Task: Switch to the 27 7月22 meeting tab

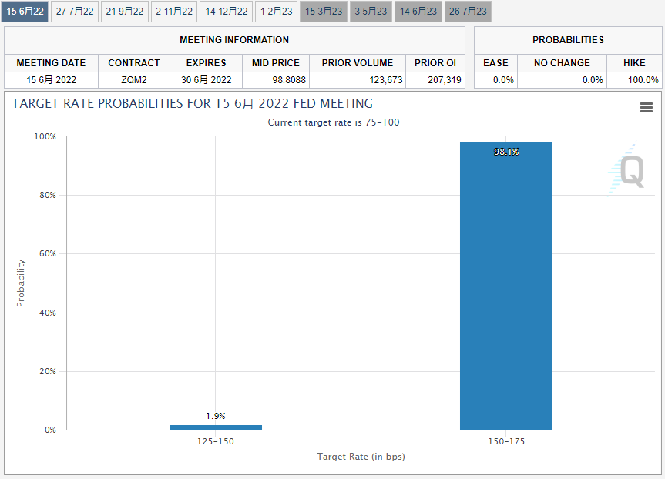Action: pyautogui.click(x=75, y=12)
